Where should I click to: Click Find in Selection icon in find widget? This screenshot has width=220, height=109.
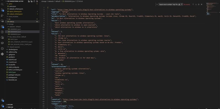coord(199,4)
